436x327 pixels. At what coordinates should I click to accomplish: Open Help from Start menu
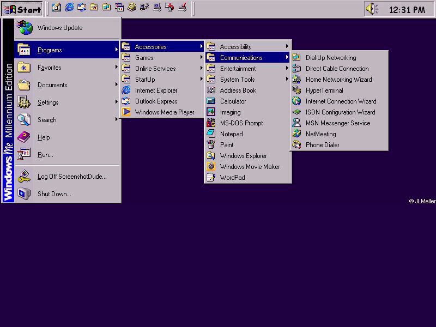(68, 137)
